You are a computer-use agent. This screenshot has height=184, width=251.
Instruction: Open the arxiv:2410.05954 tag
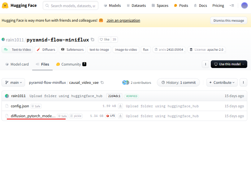pyautogui.click(x=169, y=49)
